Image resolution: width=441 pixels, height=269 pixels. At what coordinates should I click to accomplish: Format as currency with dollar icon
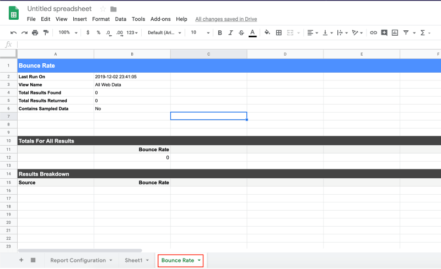88,32
